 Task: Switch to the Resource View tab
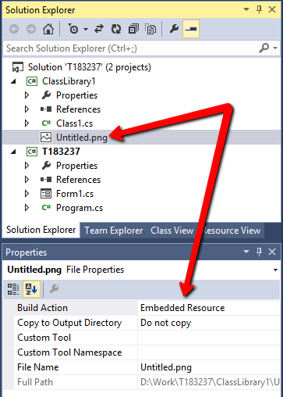tap(232, 231)
